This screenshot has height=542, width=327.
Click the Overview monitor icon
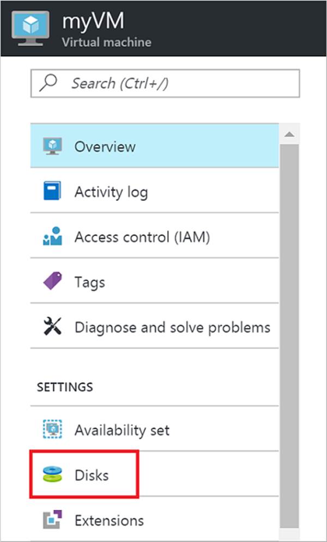[x=52, y=146]
